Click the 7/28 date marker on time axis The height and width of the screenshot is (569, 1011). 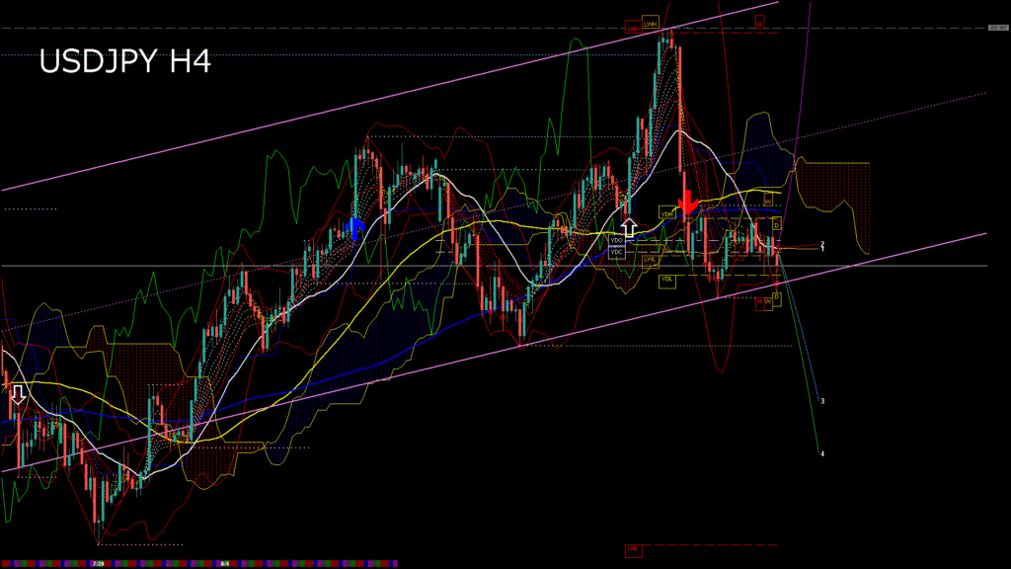coord(99,563)
